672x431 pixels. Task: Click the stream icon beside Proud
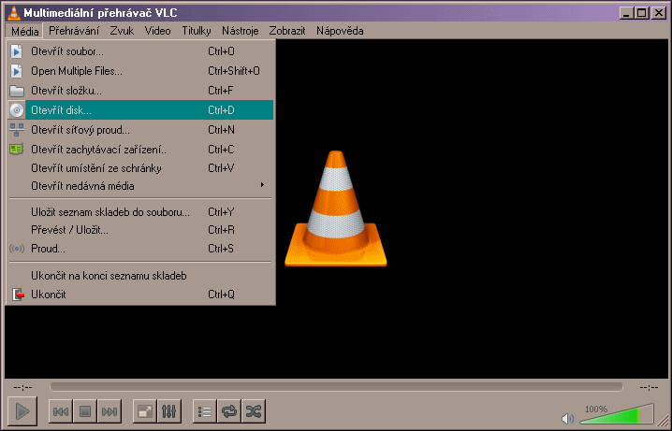16,249
